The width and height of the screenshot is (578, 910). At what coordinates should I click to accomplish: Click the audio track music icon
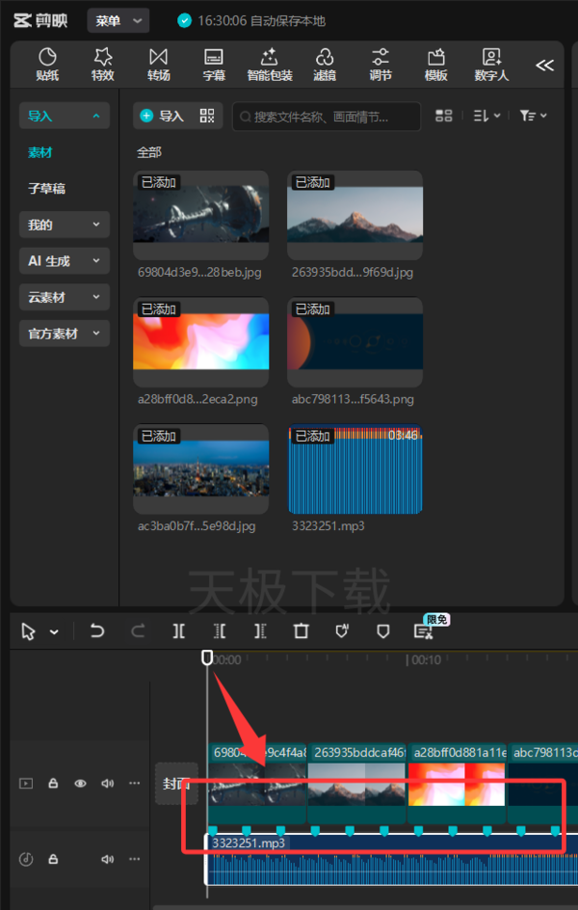[26, 859]
